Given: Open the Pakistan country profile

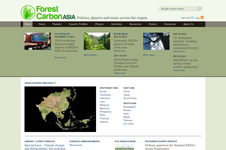Looking at the screenshot, I should tap(128, 120).
